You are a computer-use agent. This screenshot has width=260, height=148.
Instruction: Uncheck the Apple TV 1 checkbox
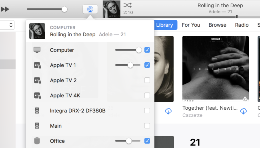(x=147, y=65)
